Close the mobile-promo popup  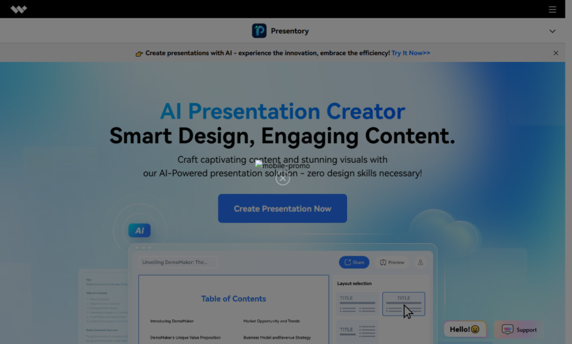(282, 179)
